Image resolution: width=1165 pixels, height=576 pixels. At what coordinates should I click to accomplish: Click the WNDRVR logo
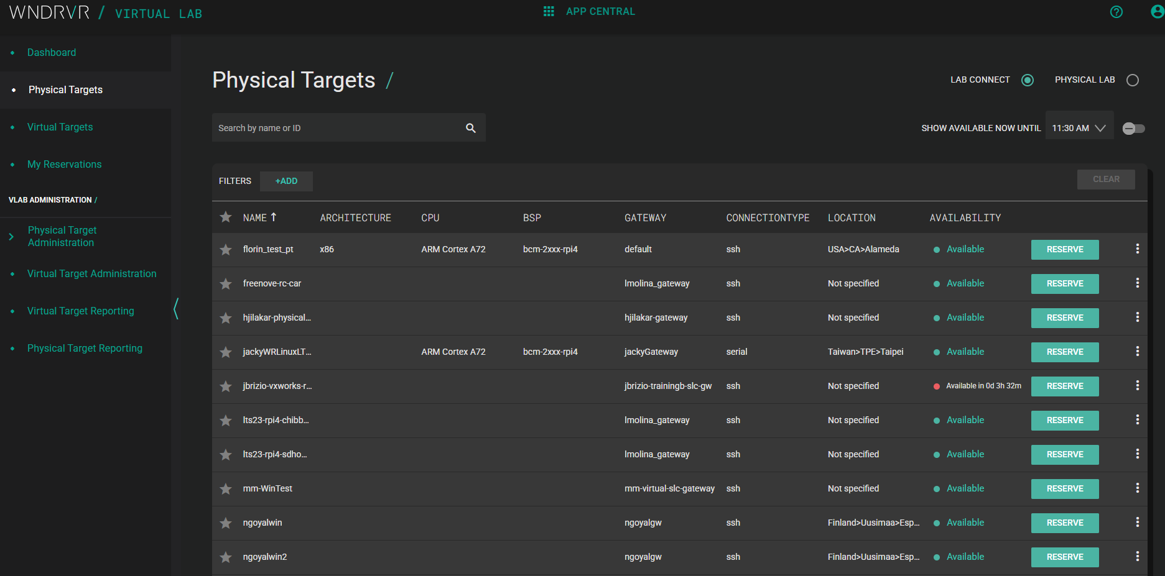(x=50, y=12)
